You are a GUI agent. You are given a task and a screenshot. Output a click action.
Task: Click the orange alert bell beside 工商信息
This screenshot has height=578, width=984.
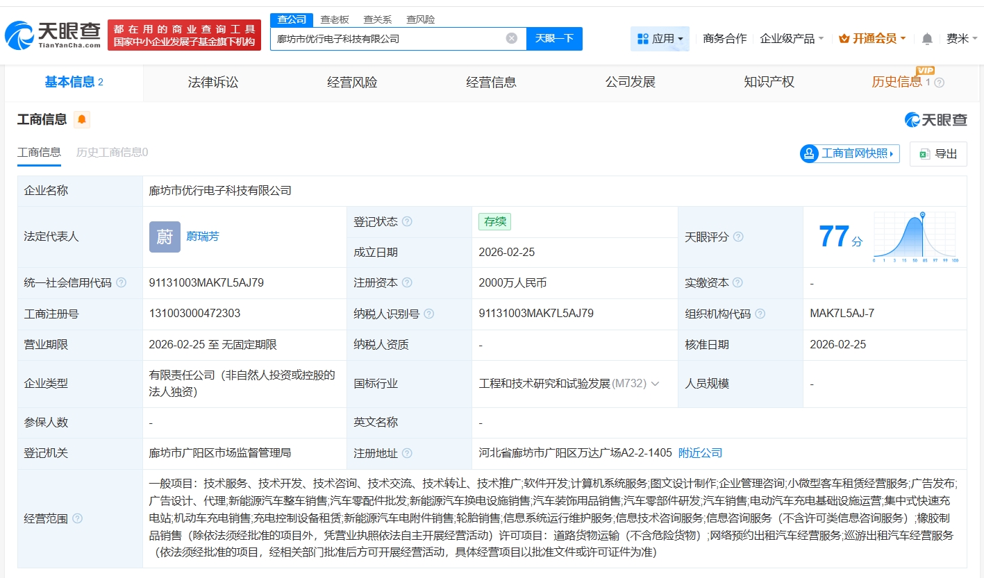pos(82,119)
